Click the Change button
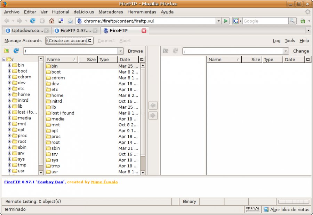The height and width of the screenshot is (215, 313). click(301, 51)
